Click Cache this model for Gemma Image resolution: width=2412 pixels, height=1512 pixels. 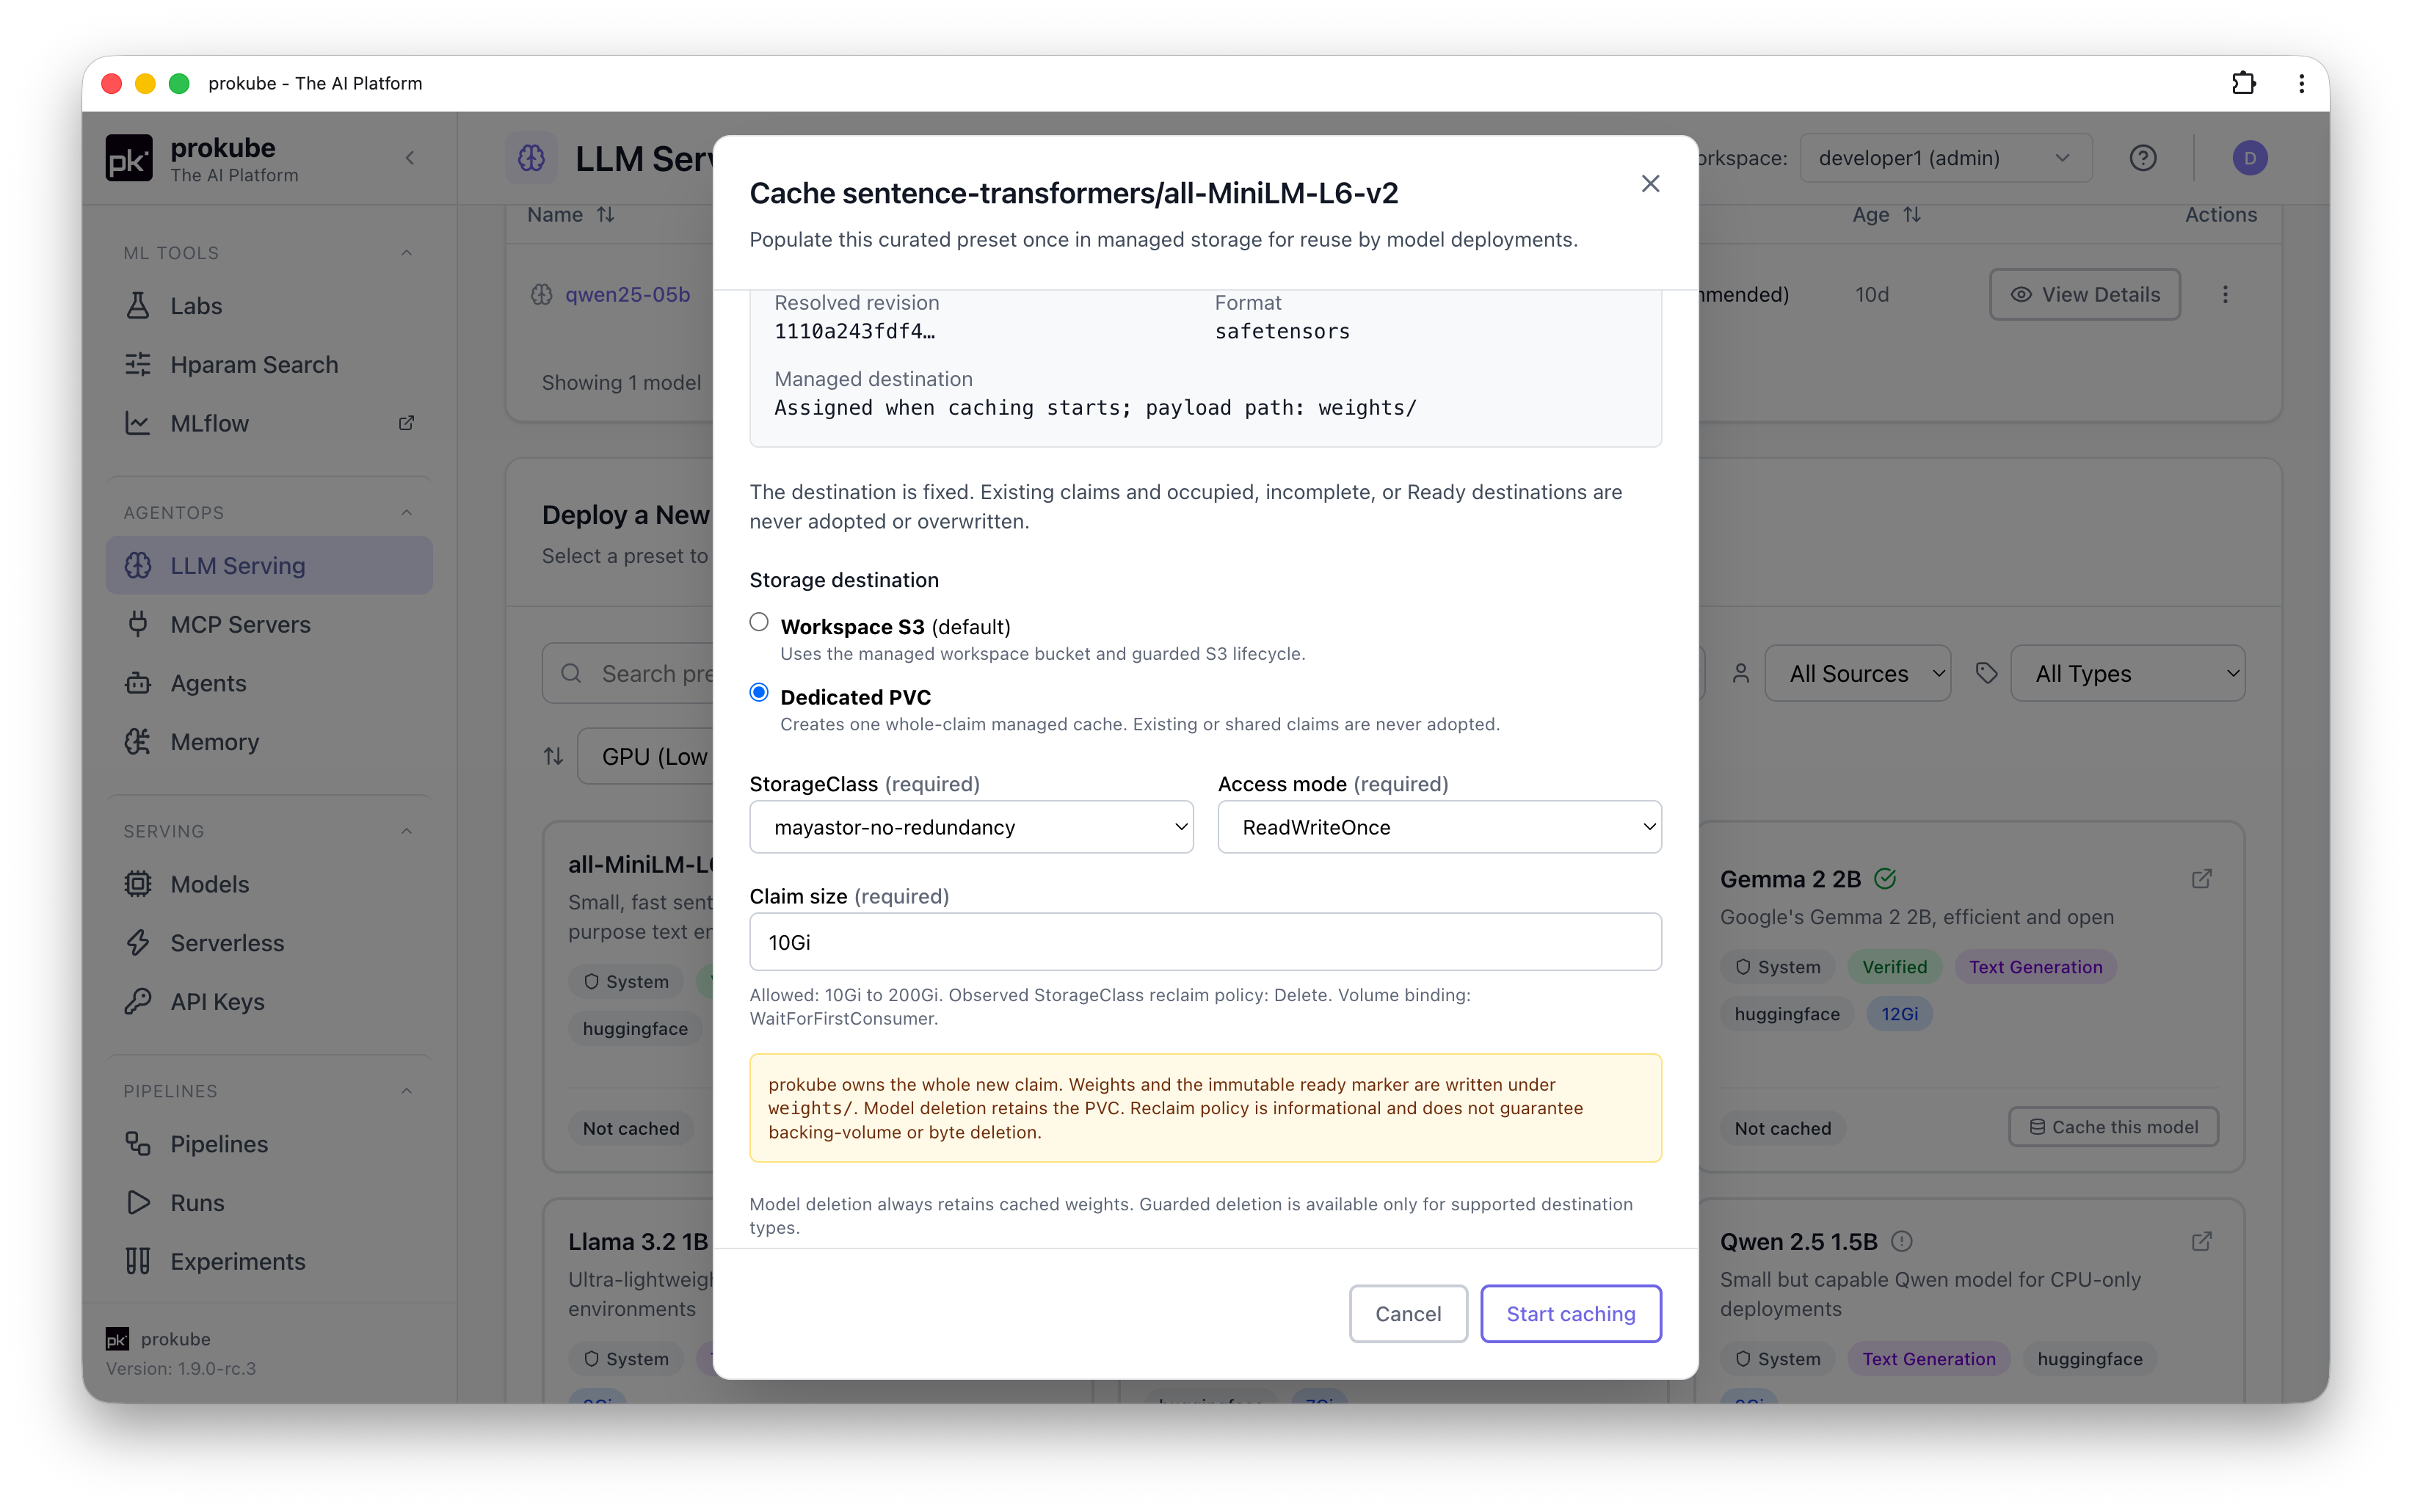tap(2113, 1127)
